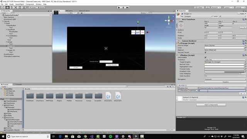Open Chrome from taskbar
This screenshot has width=247, height=139.
pos(85,136)
